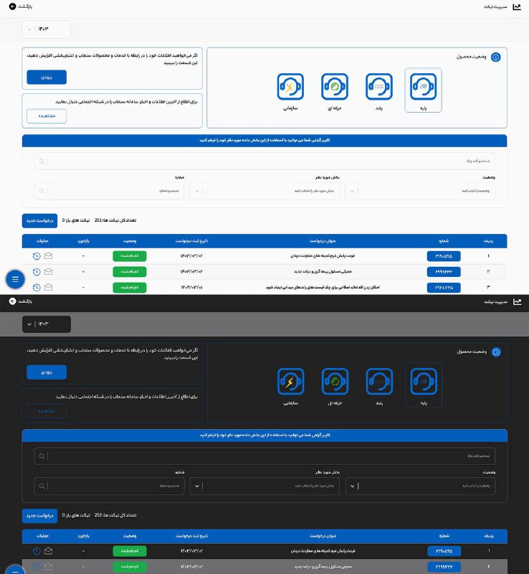
Task: Open the envelope icon of row 1 in light table
Action: pyautogui.click(x=49, y=255)
